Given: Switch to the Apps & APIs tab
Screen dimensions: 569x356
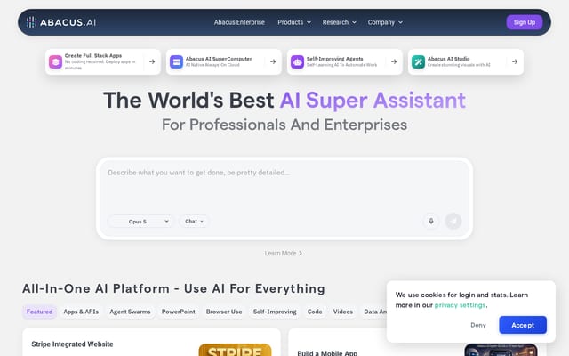Looking at the screenshot, I should tap(81, 311).
